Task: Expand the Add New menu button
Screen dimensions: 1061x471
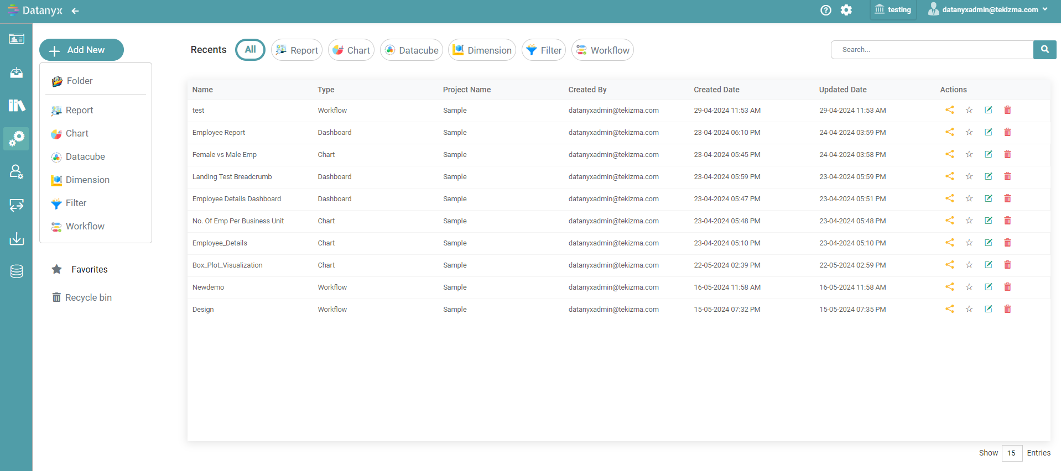Action: click(81, 50)
